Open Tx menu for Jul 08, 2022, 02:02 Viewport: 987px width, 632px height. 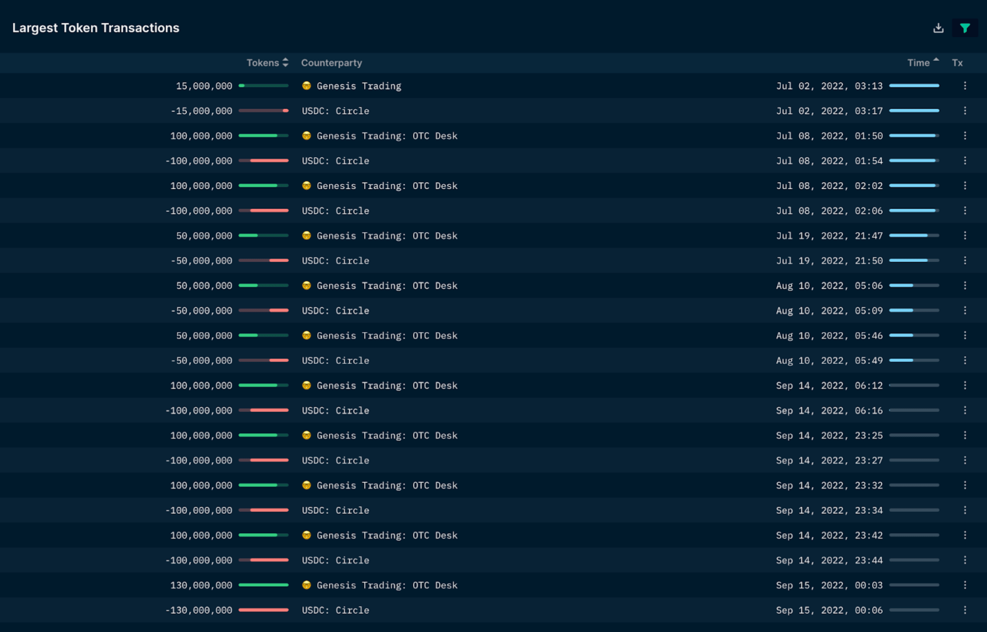(x=965, y=186)
